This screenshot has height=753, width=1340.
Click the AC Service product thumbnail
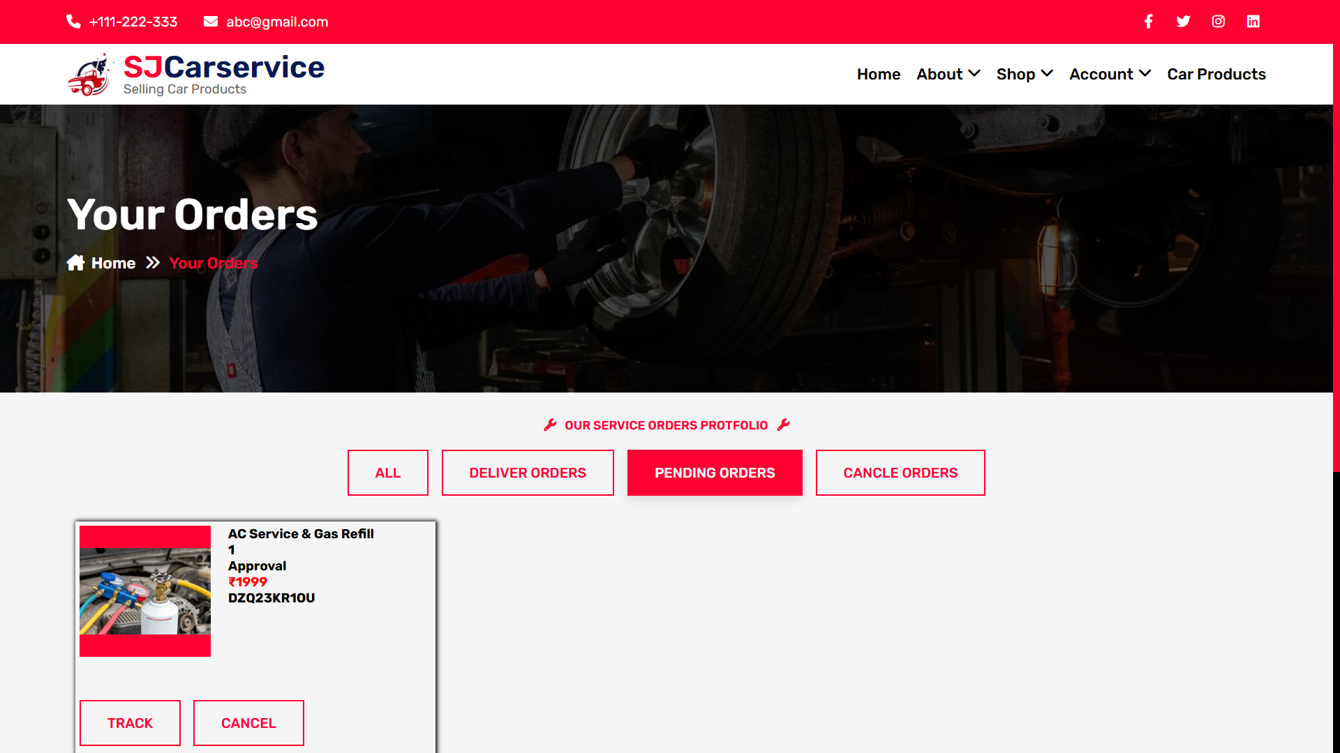click(x=145, y=591)
